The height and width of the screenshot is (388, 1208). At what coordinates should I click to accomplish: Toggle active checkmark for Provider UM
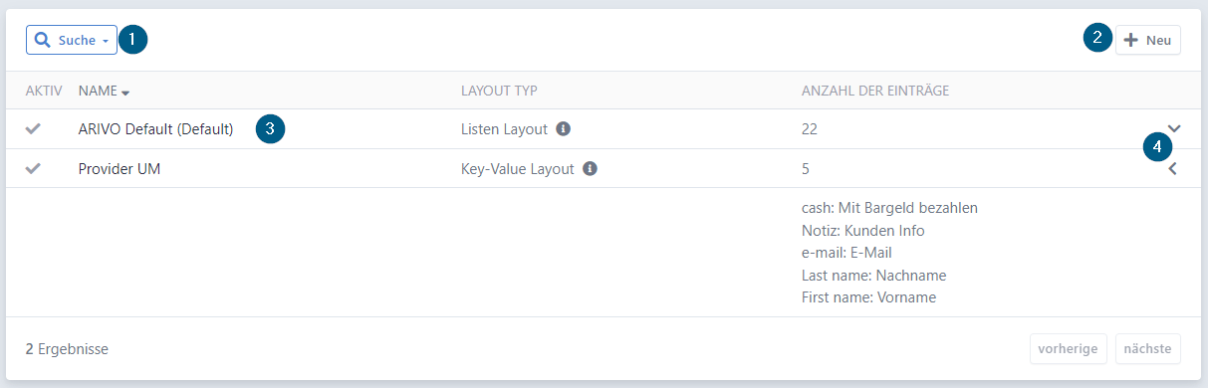(x=34, y=168)
